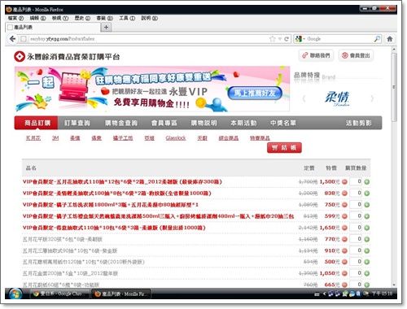Screen dimensions: 407x309
Task: Open the 綜合商品 category link
Action: (x=229, y=138)
